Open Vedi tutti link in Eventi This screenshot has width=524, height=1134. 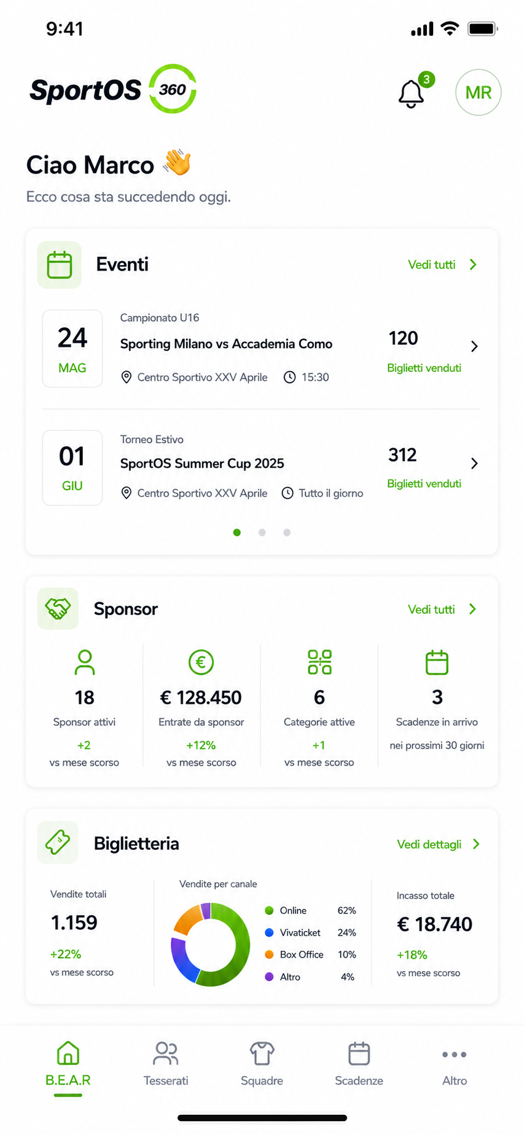pyautogui.click(x=431, y=264)
